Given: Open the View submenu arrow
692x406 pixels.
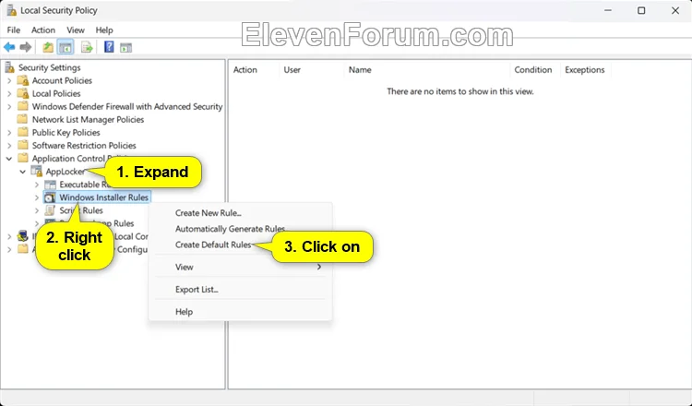Looking at the screenshot, I should pos(318,267).
